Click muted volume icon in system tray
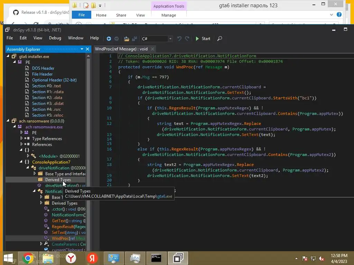Screen dimensions: 354x265 [322, 258]
